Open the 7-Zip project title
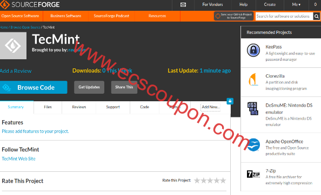Image resolution: width=321 pixels, height=195 pixels. [x=271, y=171]
